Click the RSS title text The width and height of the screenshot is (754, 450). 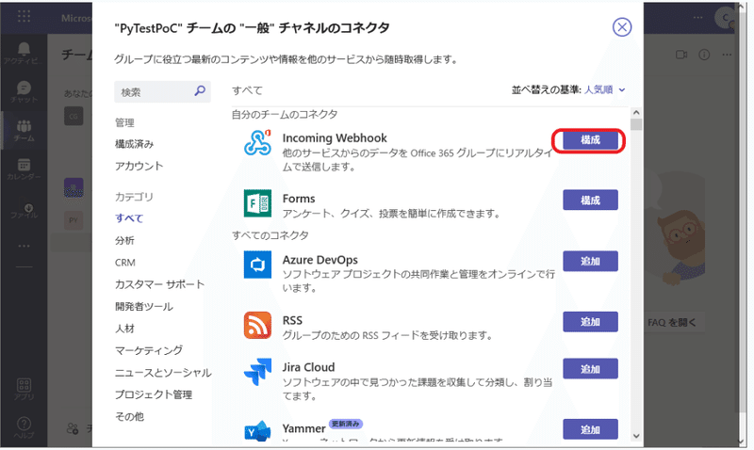pos(292,320)
